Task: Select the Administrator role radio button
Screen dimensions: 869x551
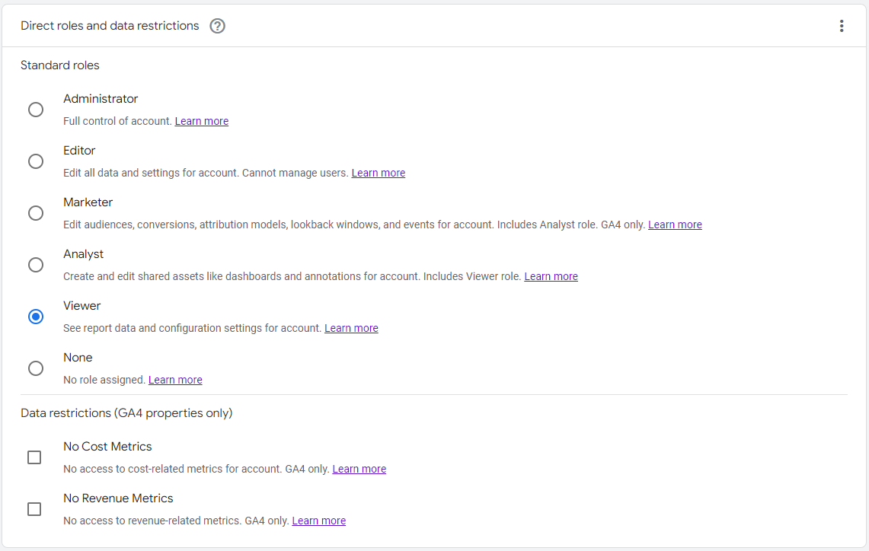Action: click(36, 110)
